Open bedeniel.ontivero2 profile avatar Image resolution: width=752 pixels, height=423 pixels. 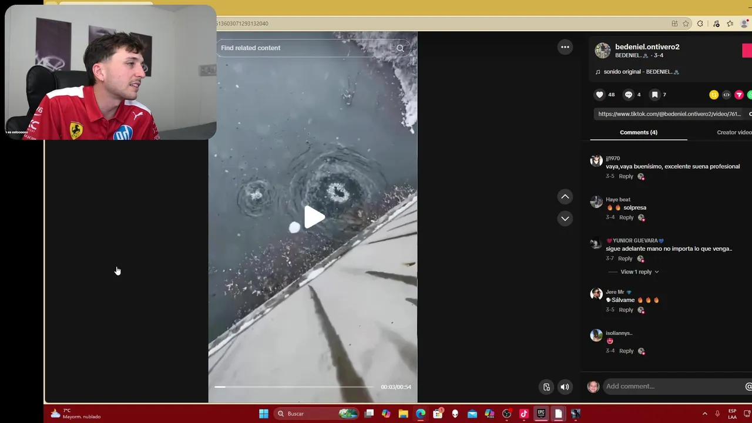pos(602,51)
